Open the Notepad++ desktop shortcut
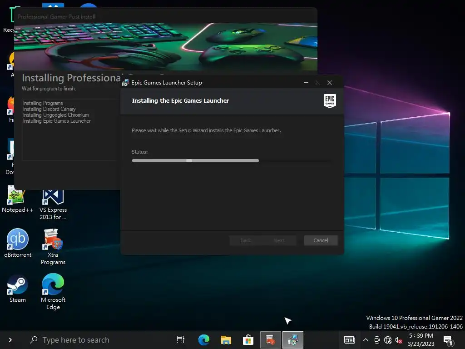The width and height of the screenshot is (465, 349). click(x=17, y=199)
